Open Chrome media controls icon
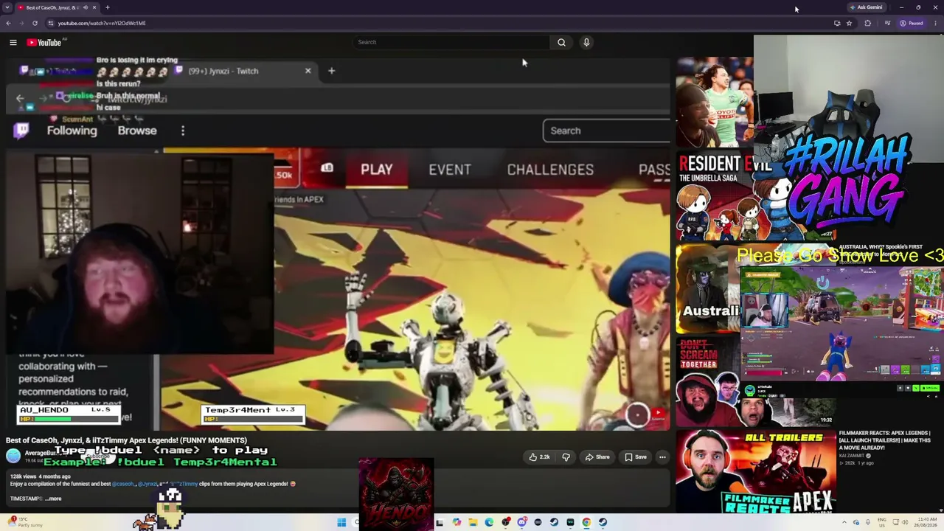The image size is (944, 531). [888, 23]
